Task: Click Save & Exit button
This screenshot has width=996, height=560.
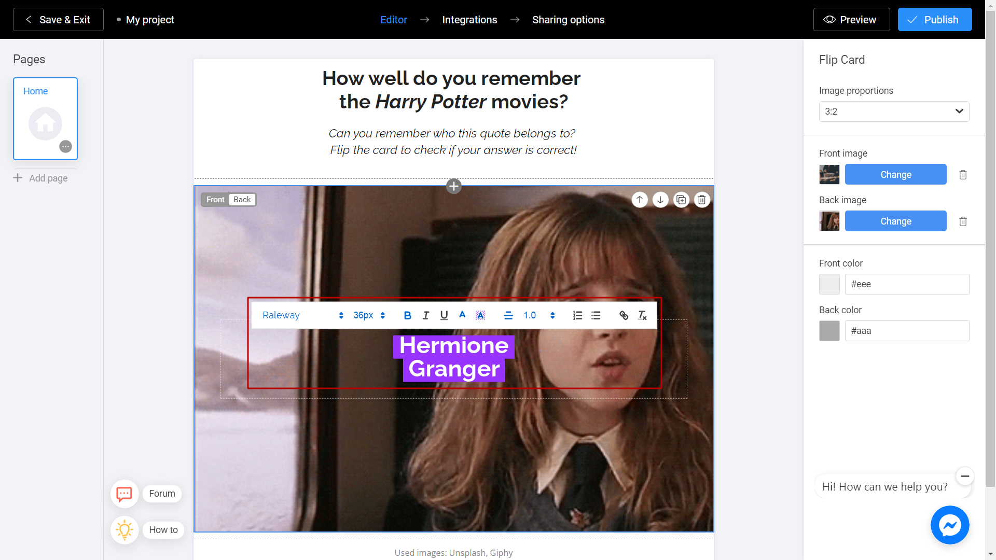Action: coord(58,20)
